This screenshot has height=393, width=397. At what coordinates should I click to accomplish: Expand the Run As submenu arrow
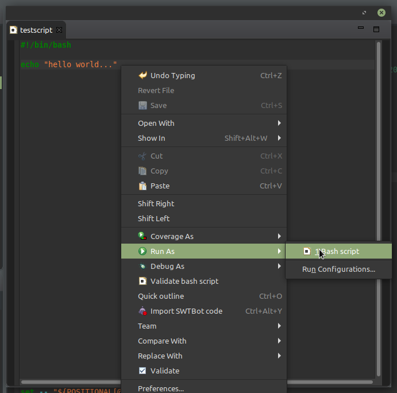pyautogui.click(x=279, y=251)
